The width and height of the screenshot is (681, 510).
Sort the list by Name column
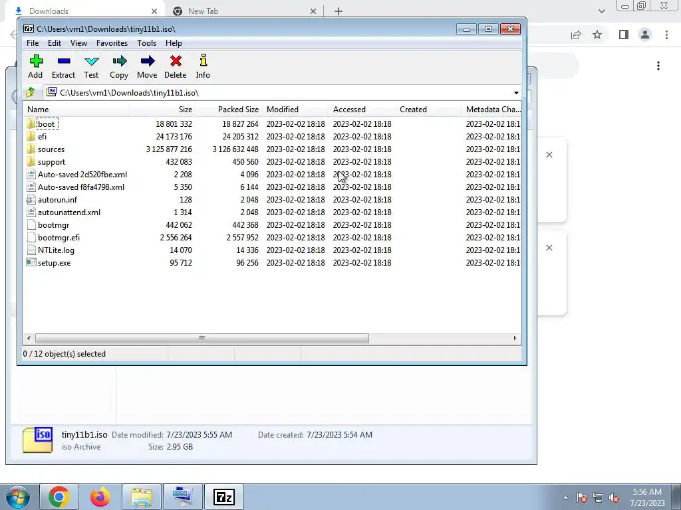[x=76, y=110]
